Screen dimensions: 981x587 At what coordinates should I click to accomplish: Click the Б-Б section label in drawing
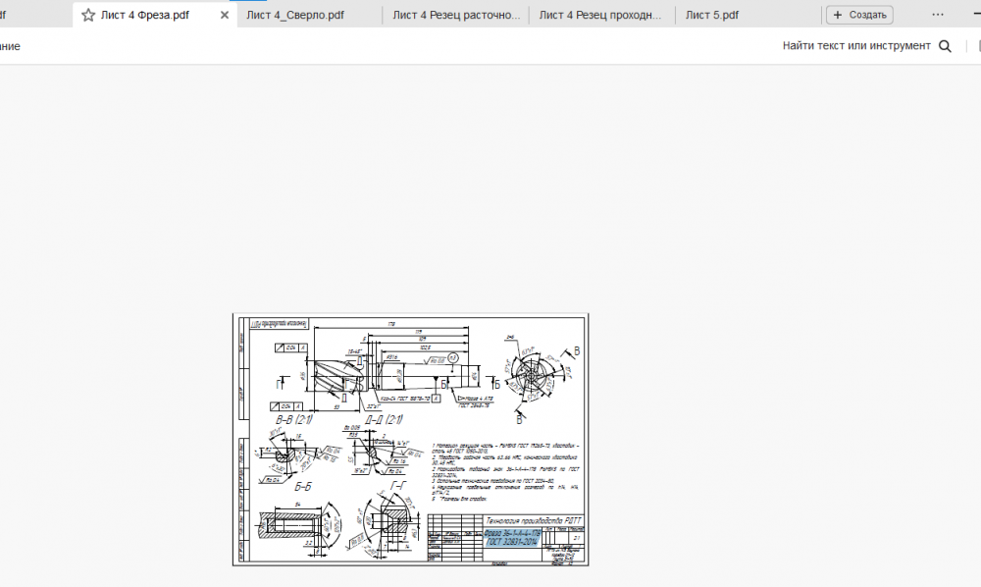pyautogui.click(x=303, y=486)
